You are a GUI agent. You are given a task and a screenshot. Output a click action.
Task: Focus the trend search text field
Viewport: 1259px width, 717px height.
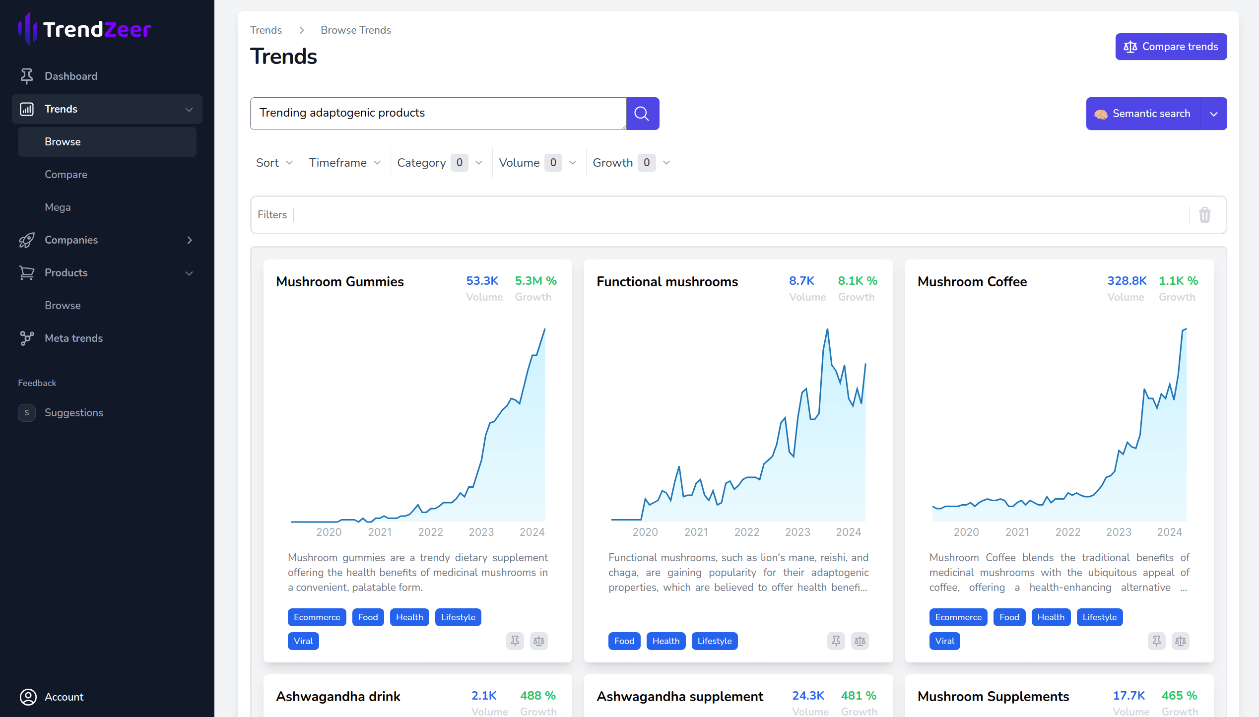tap(438, 114)
